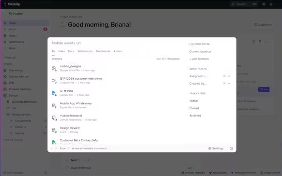Expand the Assigned to dropdown chevron
Viewport: 282px width, 176px height.
click(229, 76)
